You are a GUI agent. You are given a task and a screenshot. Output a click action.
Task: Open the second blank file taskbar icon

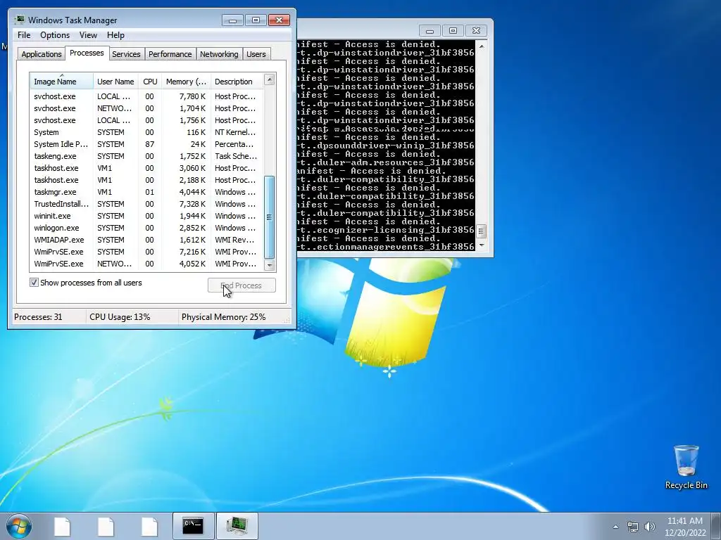[106, 526]
